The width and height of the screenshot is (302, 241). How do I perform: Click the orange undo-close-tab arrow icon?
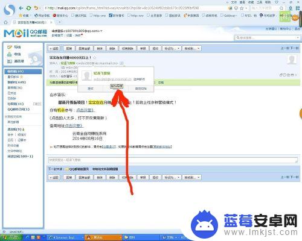[36, 8]
